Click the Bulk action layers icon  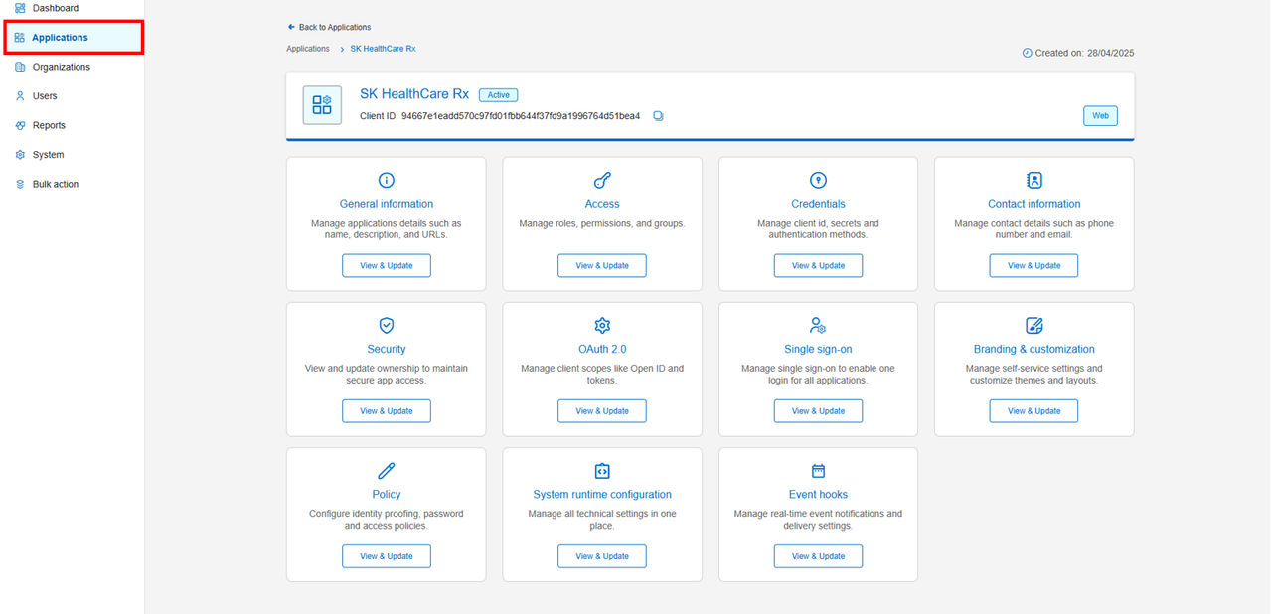(20, 184)
